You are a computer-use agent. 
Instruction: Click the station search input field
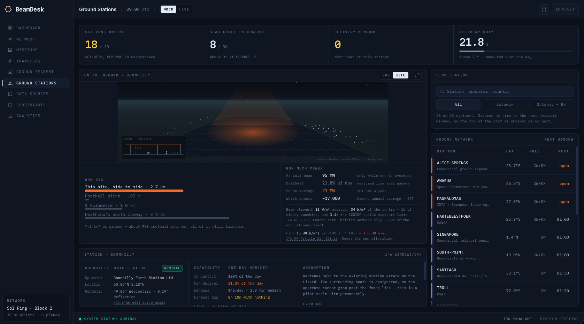point(505,91)
